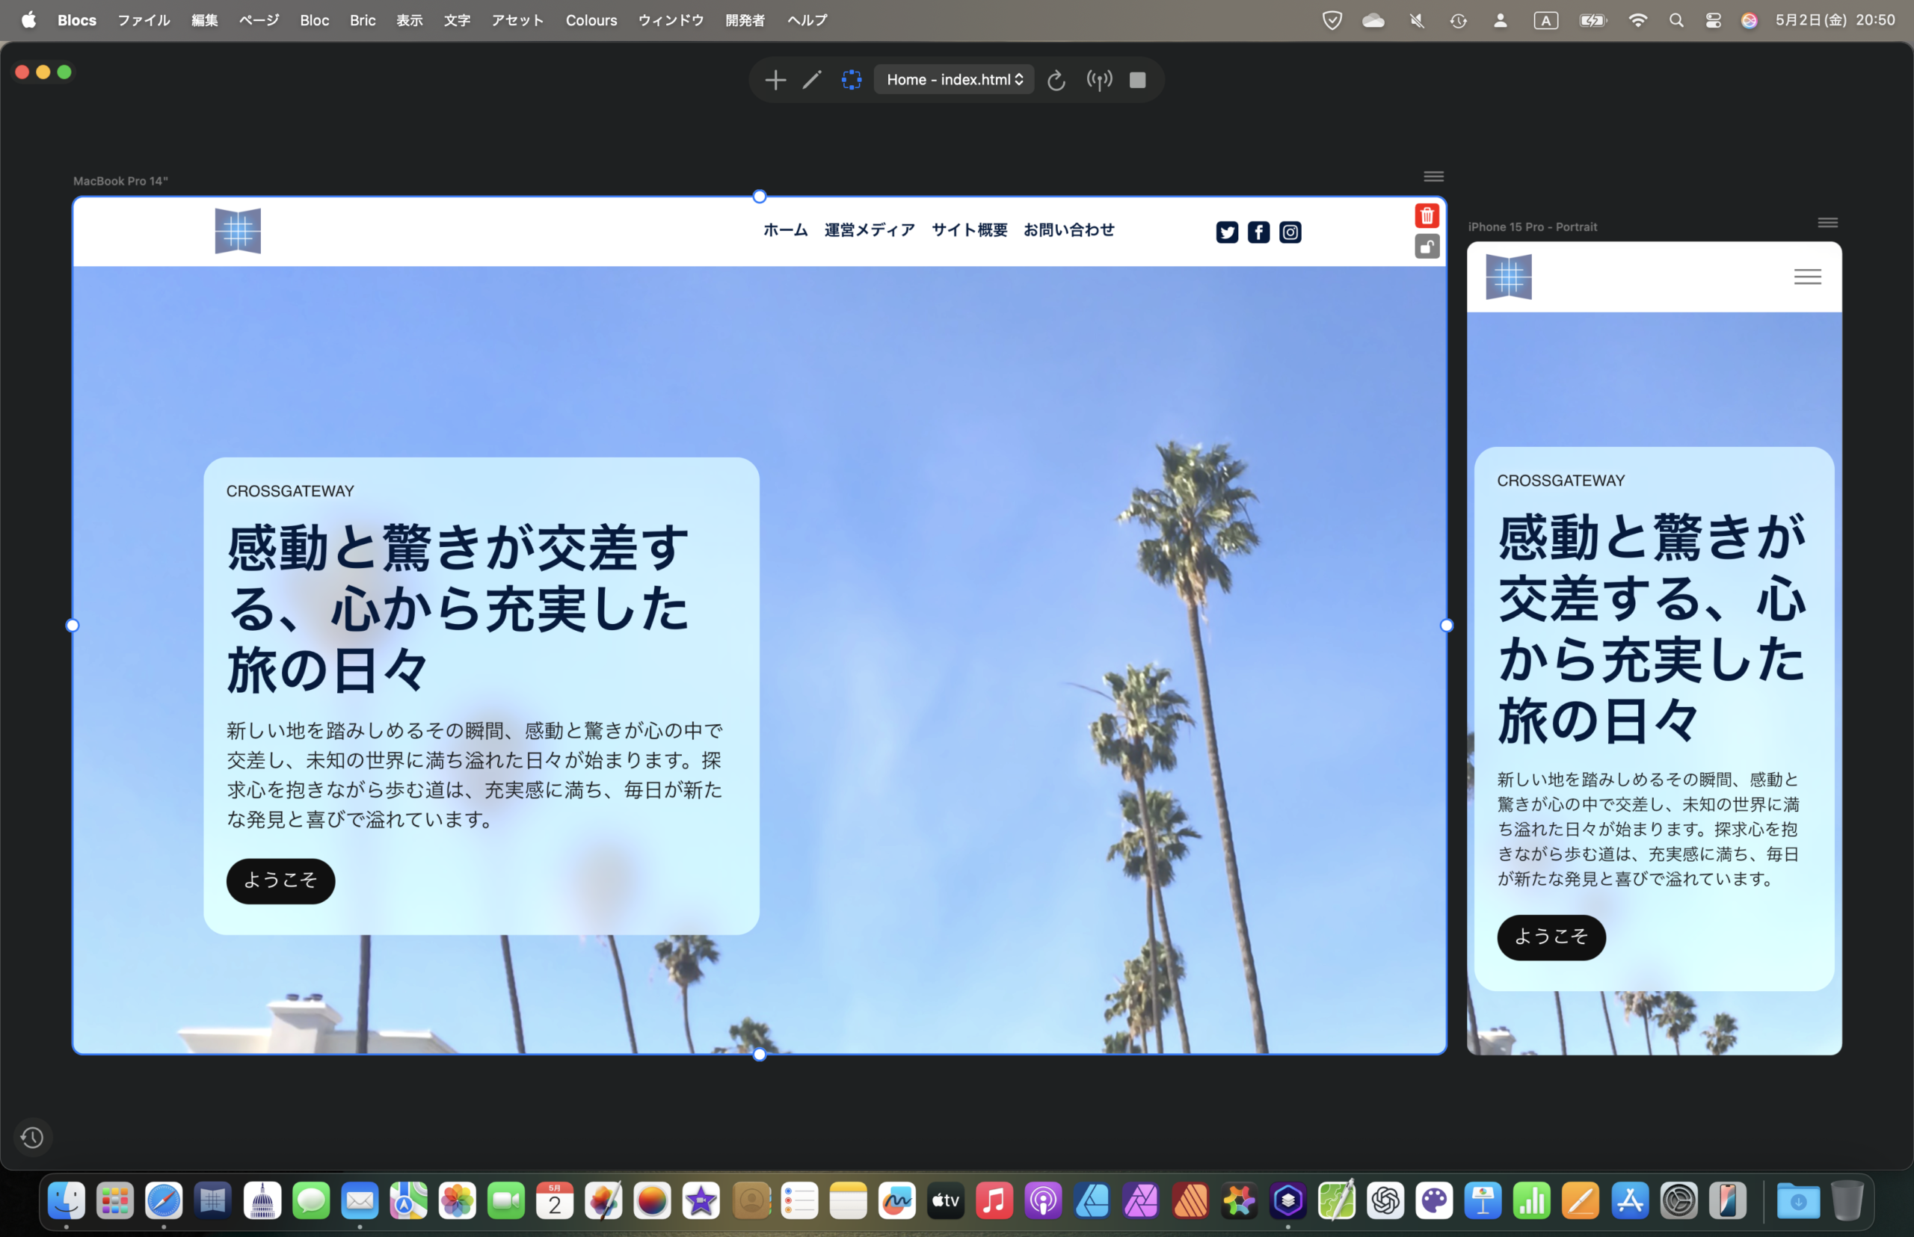Image resolution: width=1914 pixels, height=1237 pixels.
Task: Click the ようこそ button in the iPhone canvas
Action: [1551, 937]
